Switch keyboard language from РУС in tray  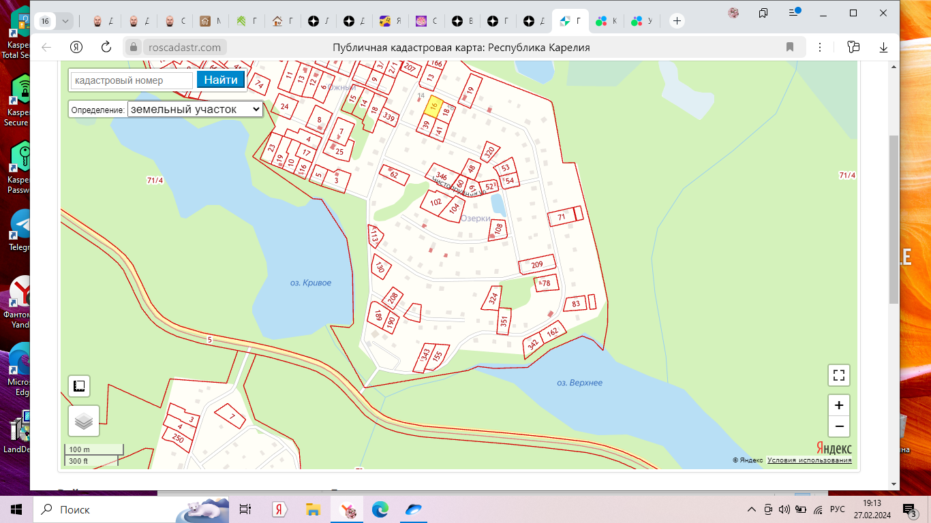pyautogui.click(x=838, y=509)
